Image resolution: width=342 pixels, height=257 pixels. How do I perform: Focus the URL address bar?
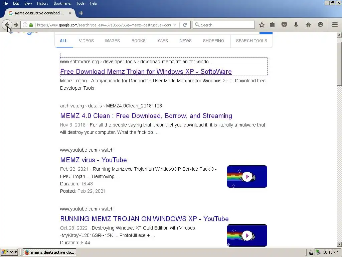(x=104, y=25)
